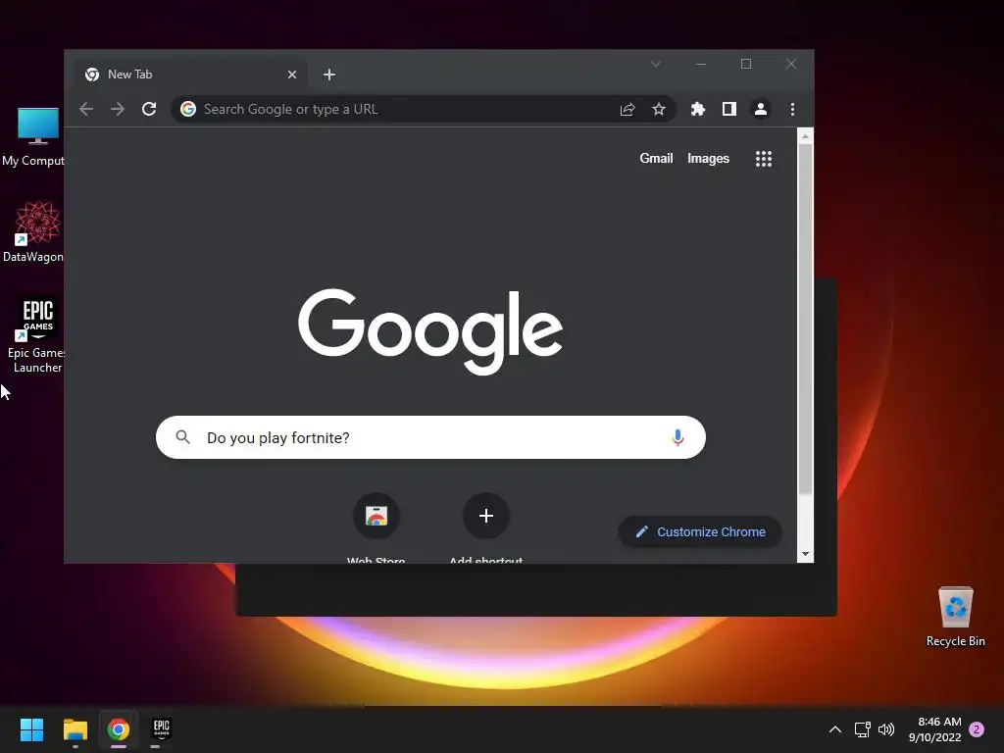Click the magnifier icon in the search box
The image size is (1004, 753).
coord(183,437)
